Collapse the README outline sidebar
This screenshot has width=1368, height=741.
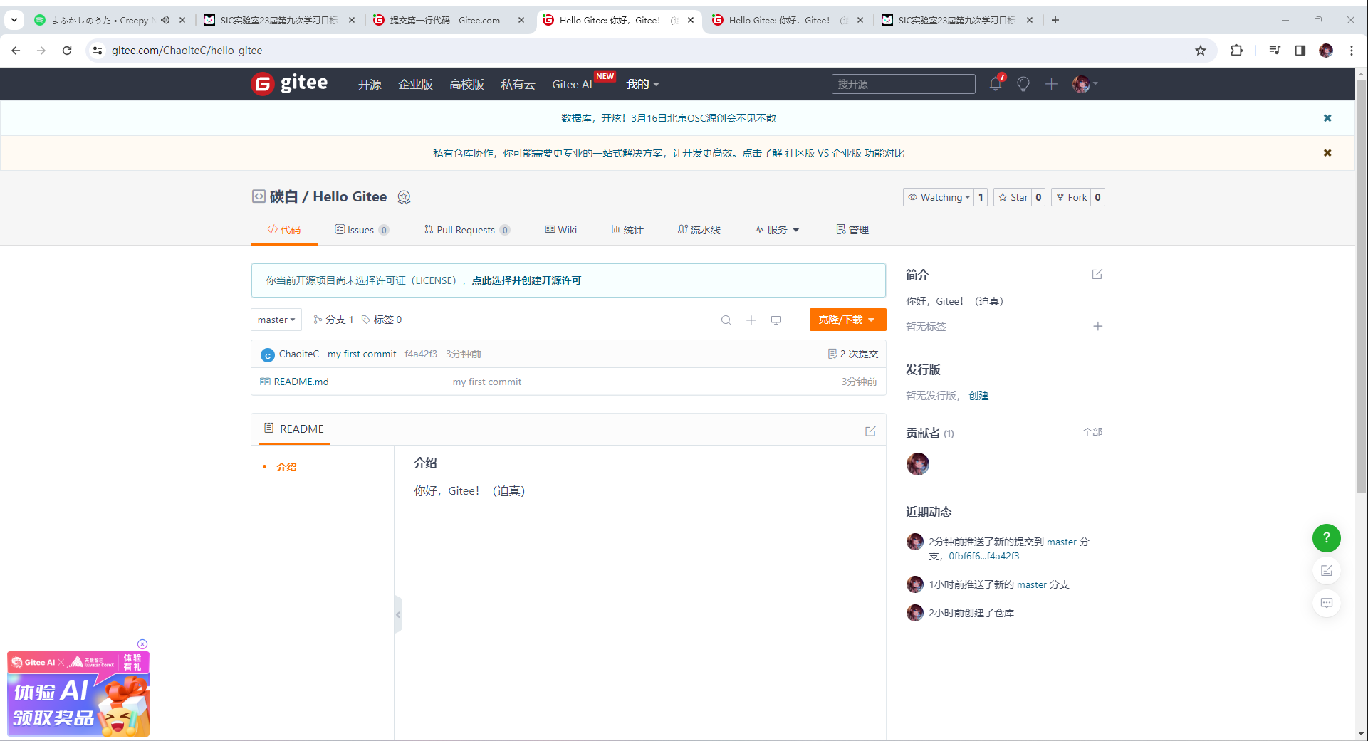398,614
